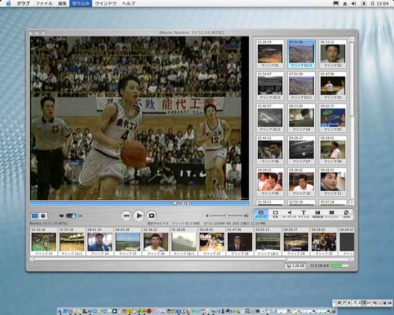Adjust the playback volume slider knob
This screenshot has width=394, height=315.
coord(227,216)
